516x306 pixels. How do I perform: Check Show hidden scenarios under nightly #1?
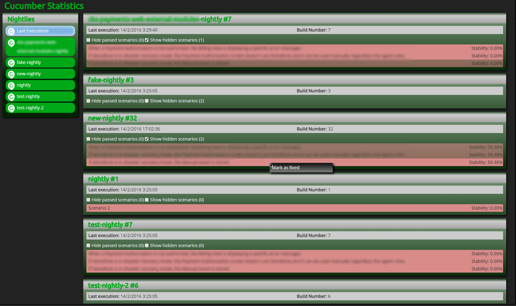[147, 200]
